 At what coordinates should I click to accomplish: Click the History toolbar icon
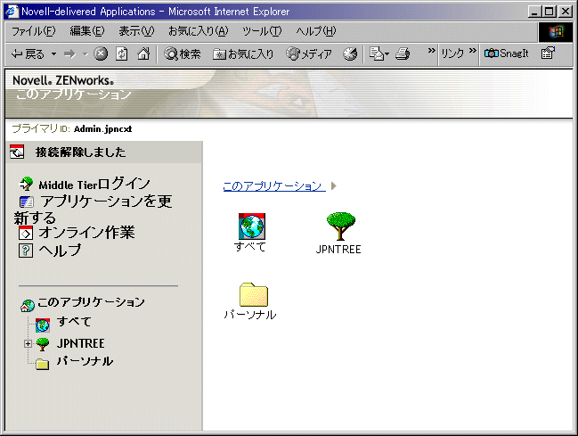tap(350, 53)
